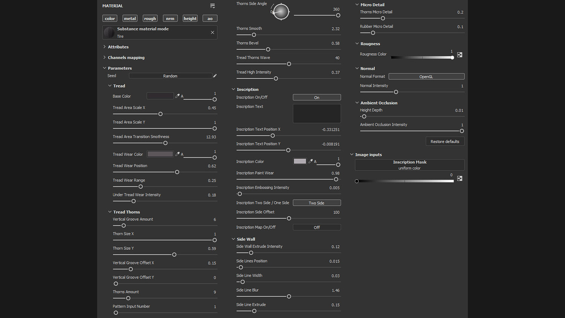565x318 pixels.
Task: Click the Thorns Side Angle dial
Action: coord(281,12)
